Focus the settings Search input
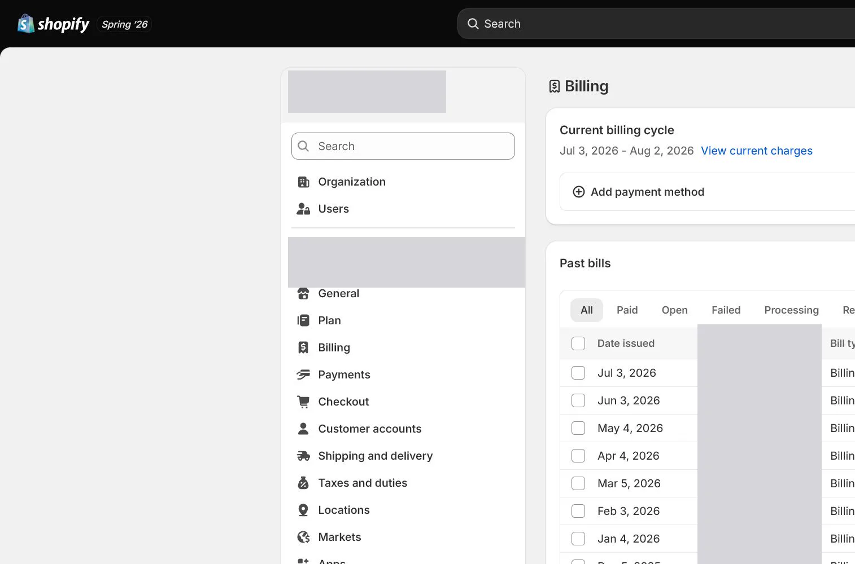 (403, 146)
